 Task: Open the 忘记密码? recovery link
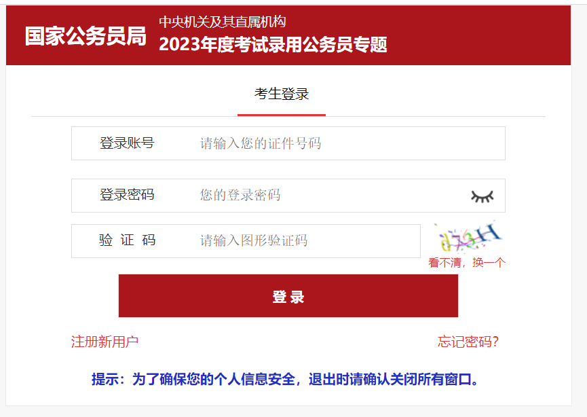pos(468,342)
